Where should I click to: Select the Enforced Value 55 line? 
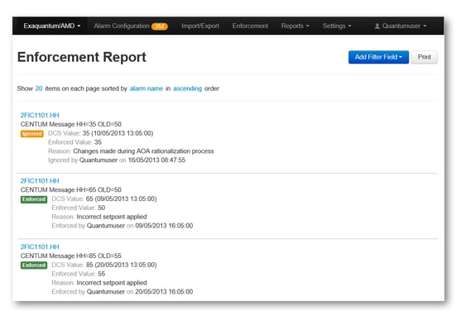[79, 274]
